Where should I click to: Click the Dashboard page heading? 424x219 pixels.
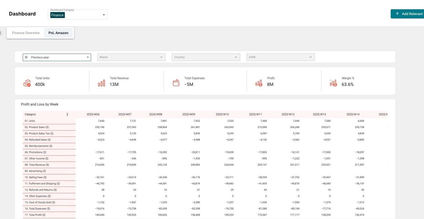22,14
